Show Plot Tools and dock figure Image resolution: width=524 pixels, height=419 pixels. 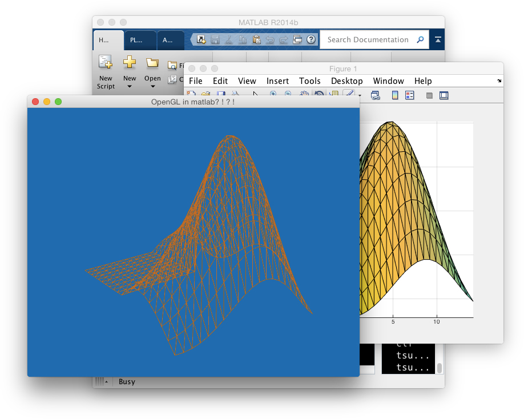click(x=445, y=95)
